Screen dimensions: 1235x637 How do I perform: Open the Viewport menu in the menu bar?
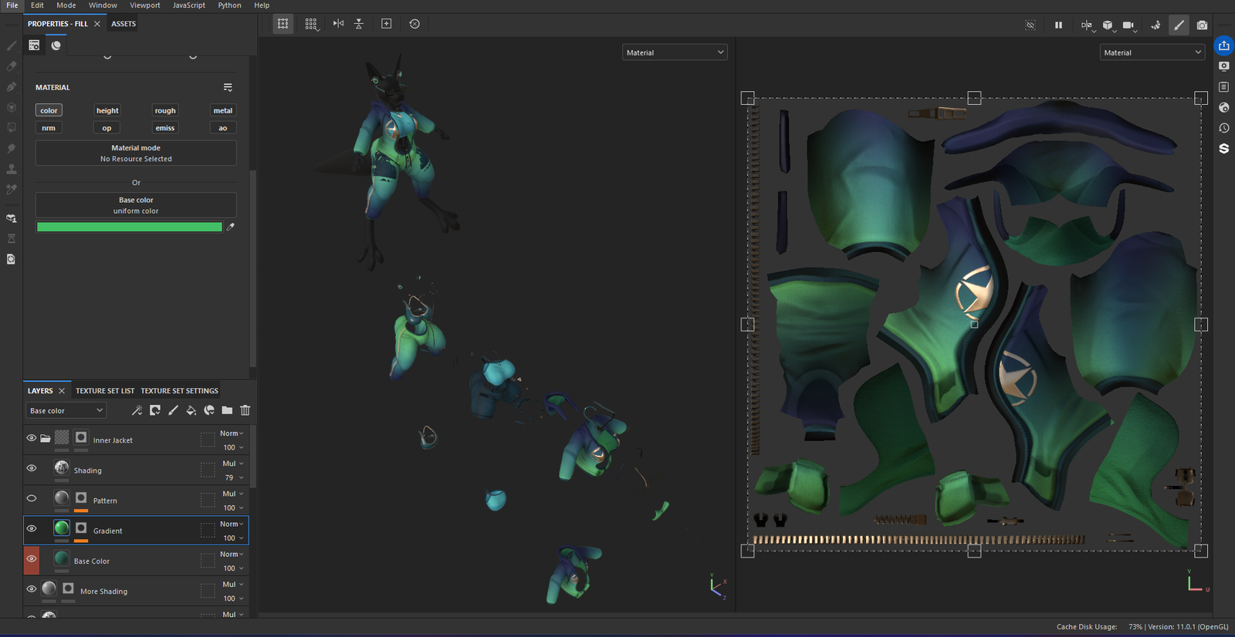(144, 5)
